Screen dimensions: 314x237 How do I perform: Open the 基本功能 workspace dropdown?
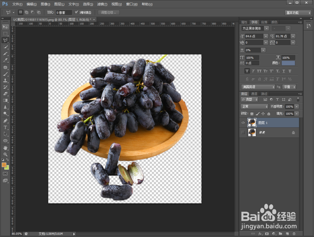pos(298,13)
